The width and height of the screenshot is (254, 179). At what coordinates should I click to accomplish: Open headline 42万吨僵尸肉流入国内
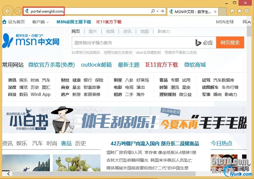(x=155, y=143)
